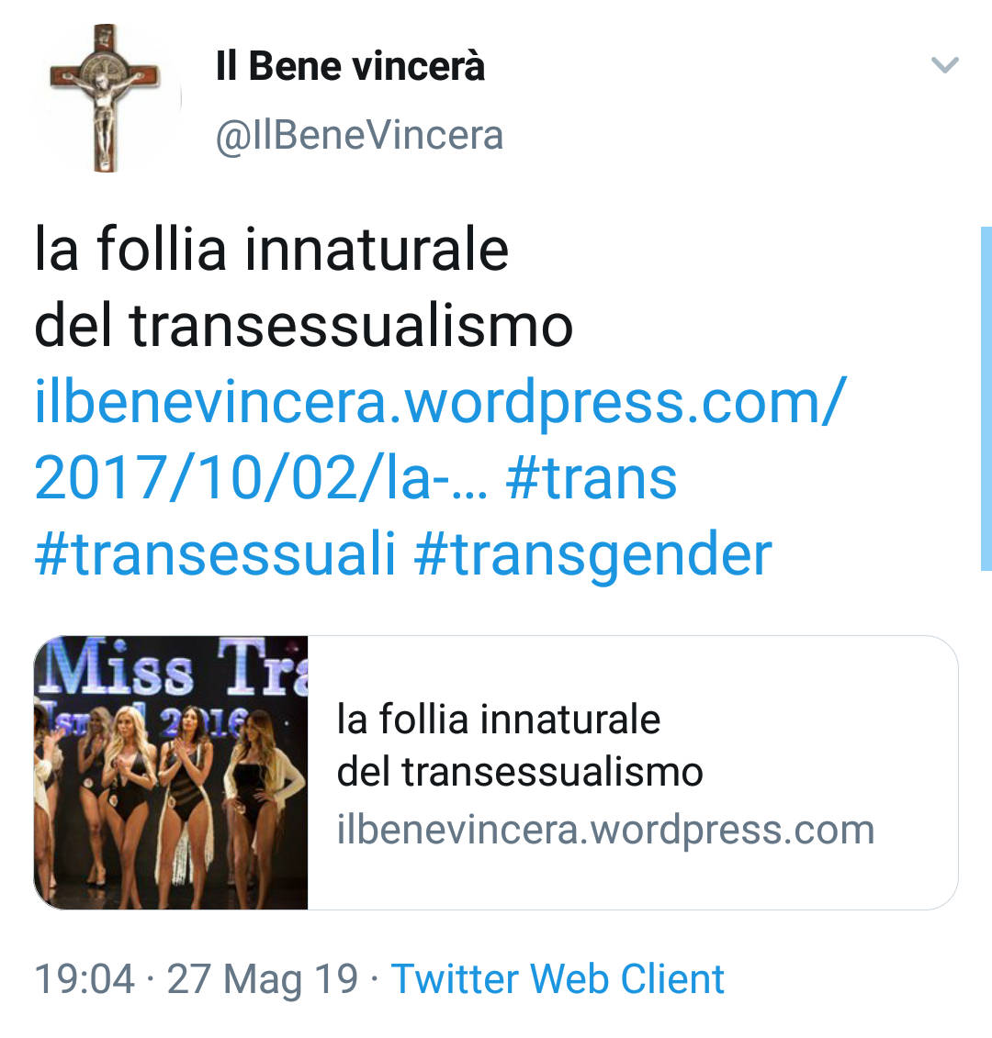Open the #transgender hashtag
This screenshot has height=1038, width=992.
(x=593, y=554)
